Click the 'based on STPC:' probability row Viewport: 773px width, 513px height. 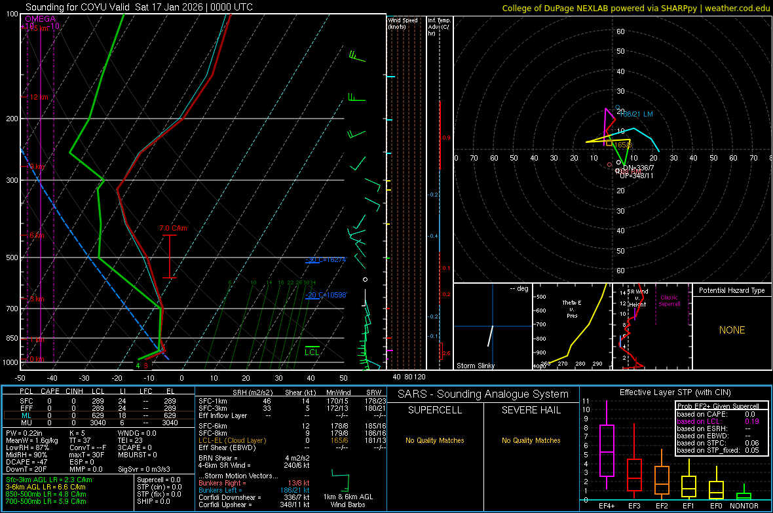point(718,443)
